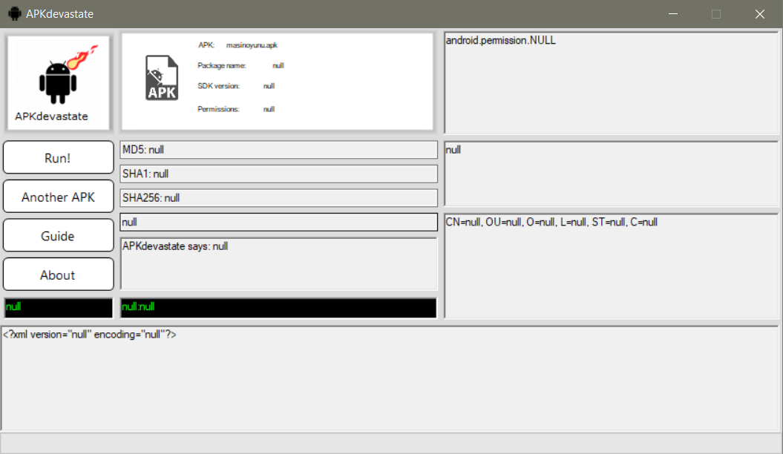Close the APKdevastate window
Image resolution: width=783 pixels, height=454 pixels.
pyautogui.click(x=759, y=14)
